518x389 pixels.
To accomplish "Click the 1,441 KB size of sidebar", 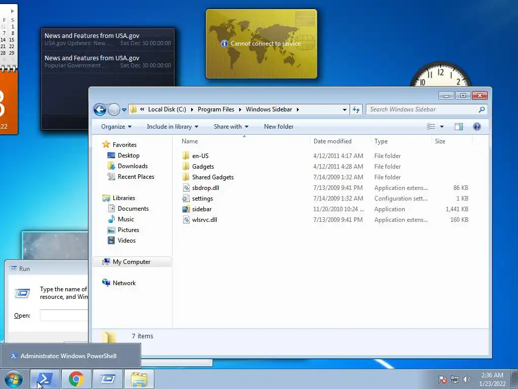I will click(x=457, y=209).
